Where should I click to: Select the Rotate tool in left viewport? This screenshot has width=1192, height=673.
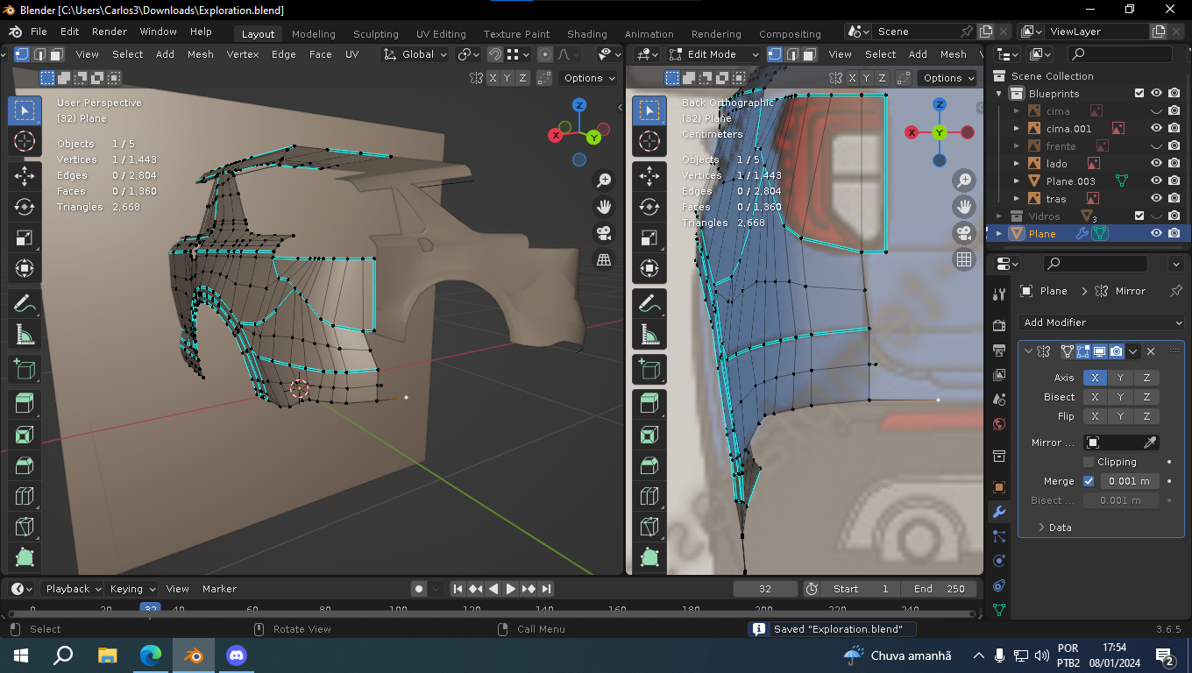tap(25, 206)
